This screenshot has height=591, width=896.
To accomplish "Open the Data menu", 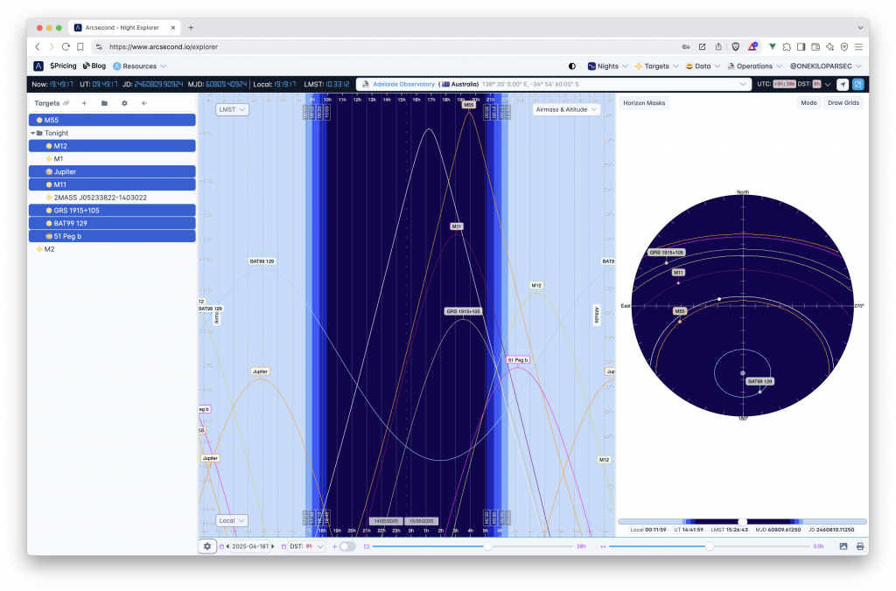I will pos(703,66).
